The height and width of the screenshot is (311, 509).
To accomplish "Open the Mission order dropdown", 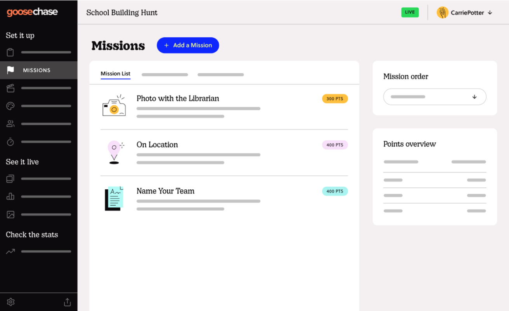I will click(435, 97).
